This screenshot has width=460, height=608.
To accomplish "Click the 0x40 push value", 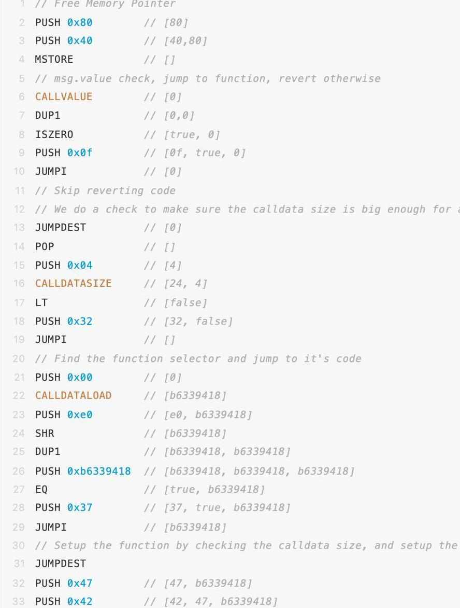I will point(80,40).
